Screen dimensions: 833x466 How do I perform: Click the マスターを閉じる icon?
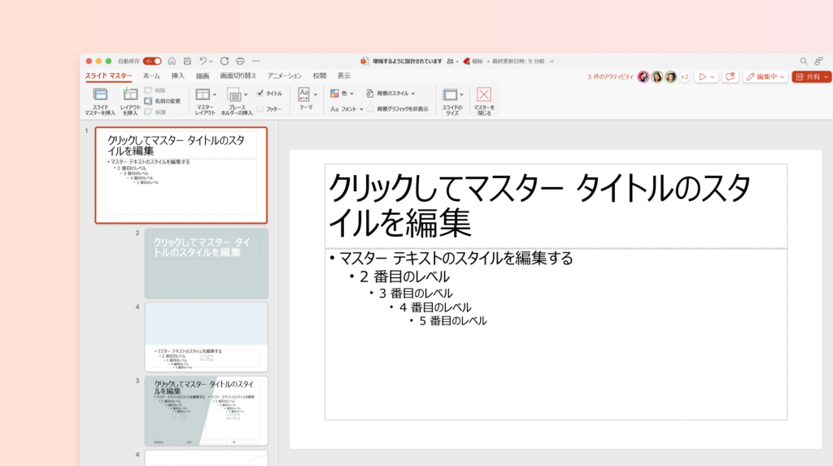[x=484, y=94]
